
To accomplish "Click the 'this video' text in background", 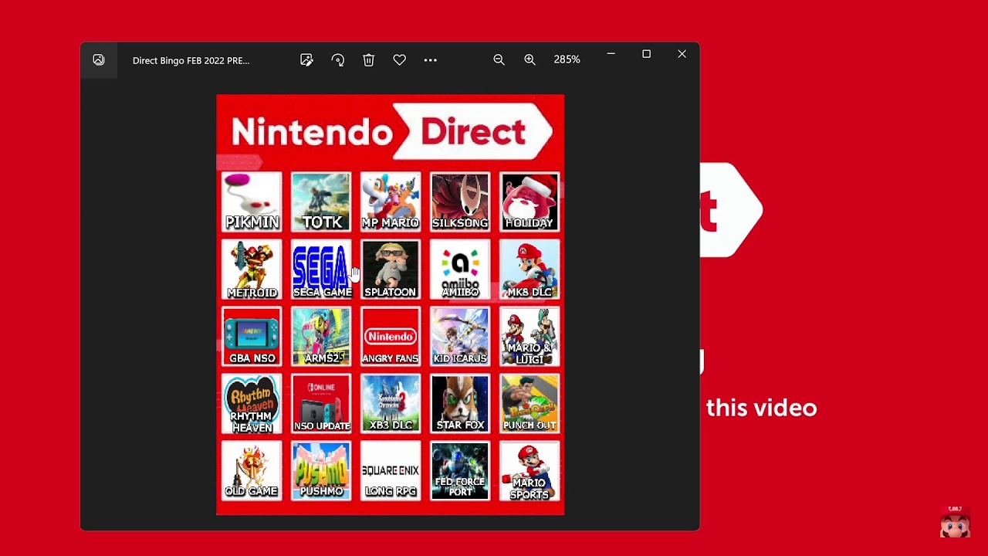I will coord(761,409).
